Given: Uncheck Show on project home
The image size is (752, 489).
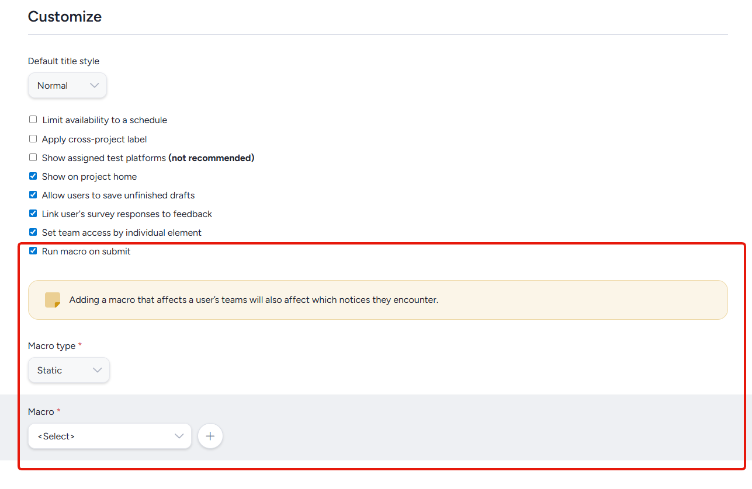Looking at the screenshot, I should point(33,176).
